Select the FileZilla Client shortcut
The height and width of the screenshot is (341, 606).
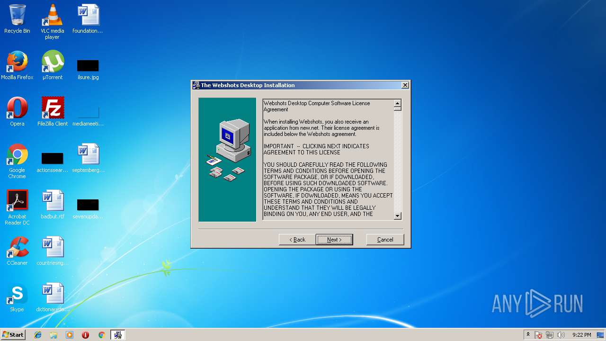point(53,112)
